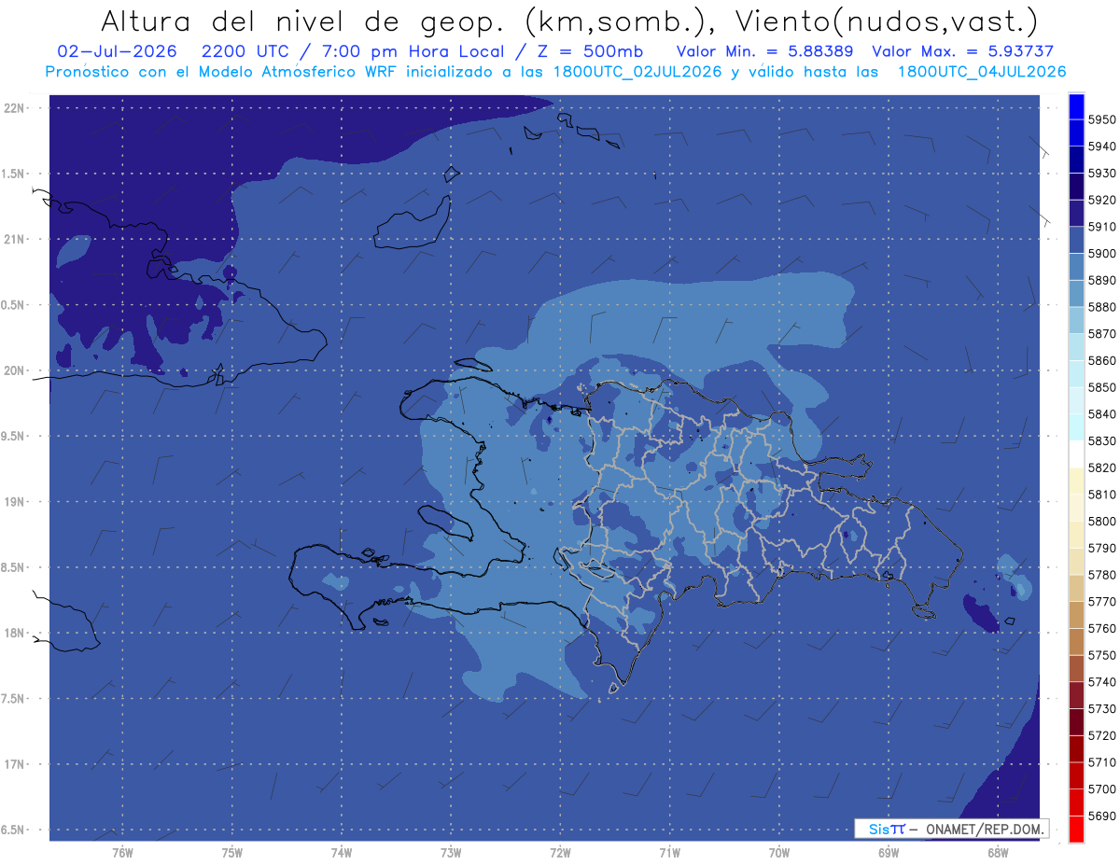Screen dimensions: 1120x865
Task: Click the color bar segment between 5900 and 5910
Action: tap(1076, 240)
